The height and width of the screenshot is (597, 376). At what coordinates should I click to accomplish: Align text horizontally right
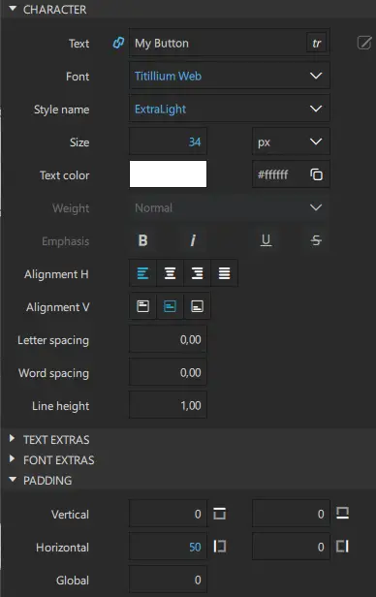point(197,273)
